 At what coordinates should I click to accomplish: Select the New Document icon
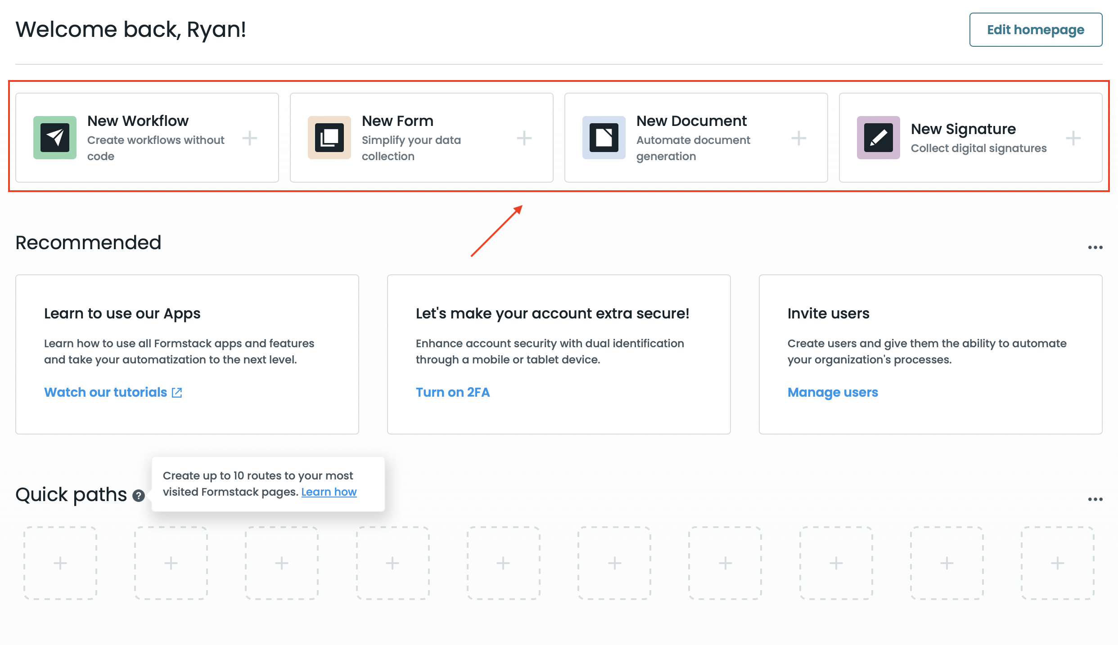click(x=603, y=138)
